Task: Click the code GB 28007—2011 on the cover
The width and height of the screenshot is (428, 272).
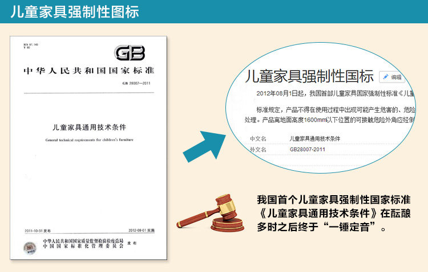Action: click(x=136, y=83)
